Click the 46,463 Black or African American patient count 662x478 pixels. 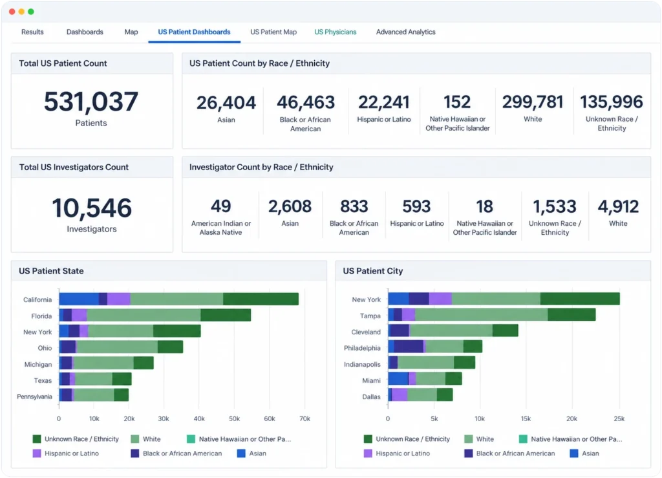click(306, 102)
